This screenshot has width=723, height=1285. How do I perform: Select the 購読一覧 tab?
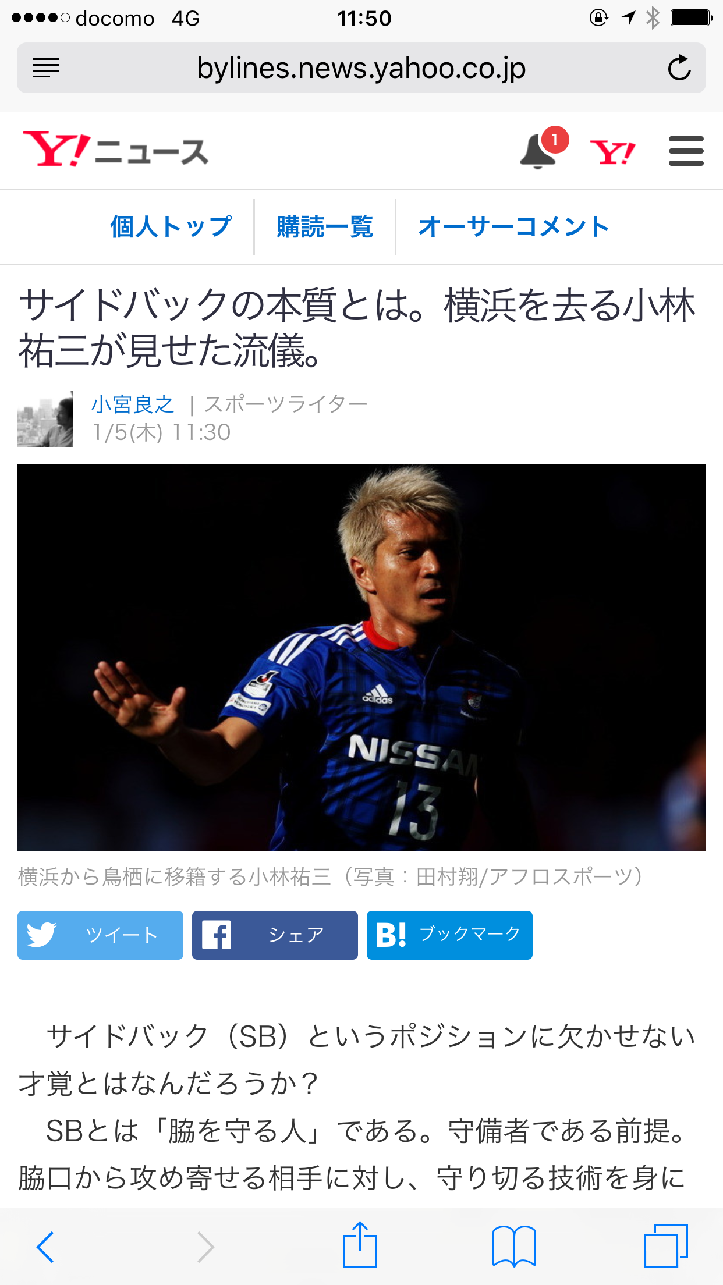tap(325, 226)
